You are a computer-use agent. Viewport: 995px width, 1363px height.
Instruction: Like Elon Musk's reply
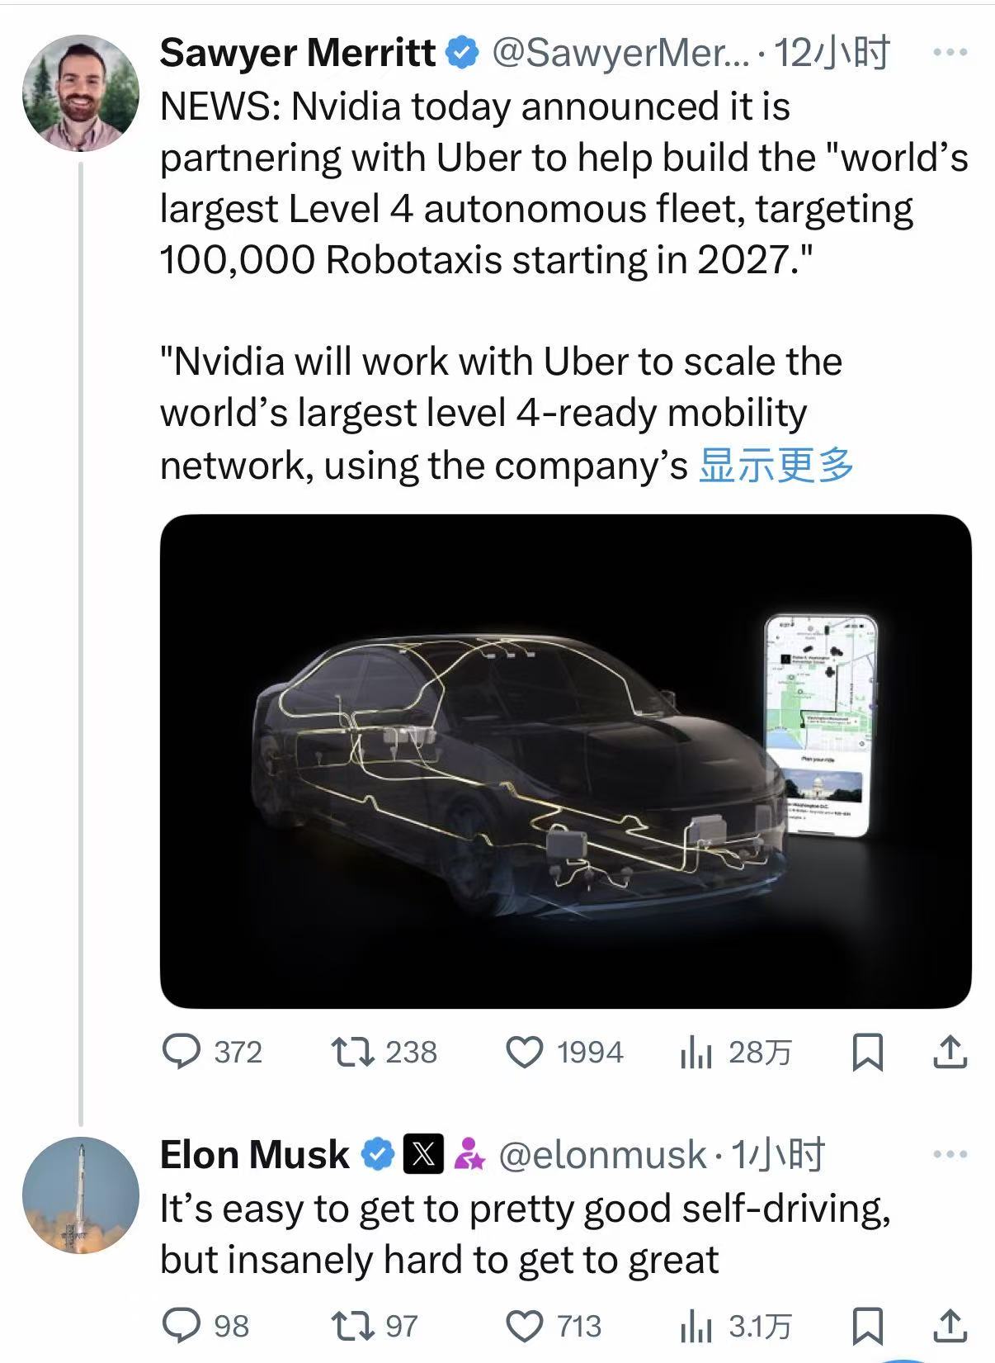click(x=524, y=1327)
